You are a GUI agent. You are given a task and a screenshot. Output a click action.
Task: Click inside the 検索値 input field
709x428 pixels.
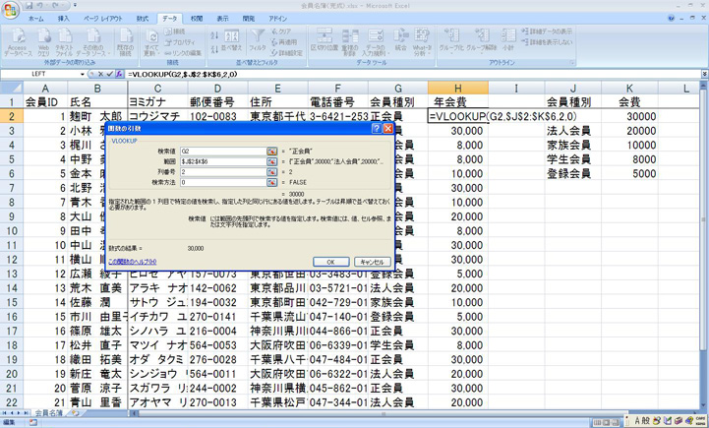[x=223, y=152]
